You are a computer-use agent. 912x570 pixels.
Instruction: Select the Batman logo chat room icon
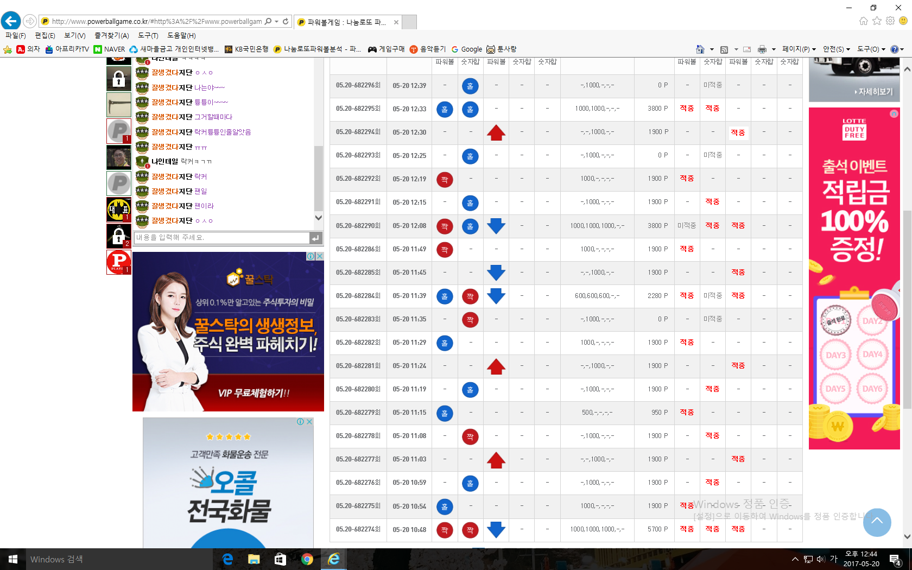[x=119, y=210]
